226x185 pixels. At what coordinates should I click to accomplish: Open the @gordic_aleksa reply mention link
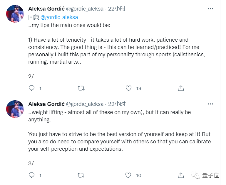tap(59, 17)
